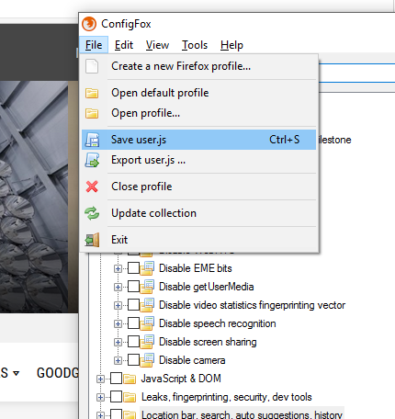Tick the JavaScript & DOM checkbox
Viewport: 395px width, 419px height.
(116, 379)
